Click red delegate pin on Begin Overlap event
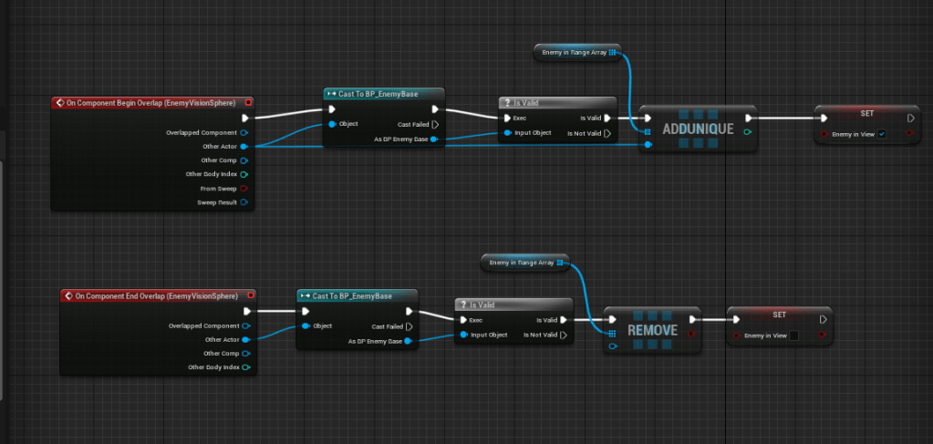Viewport: 933px width, 444px height. [x=248, y=103]
